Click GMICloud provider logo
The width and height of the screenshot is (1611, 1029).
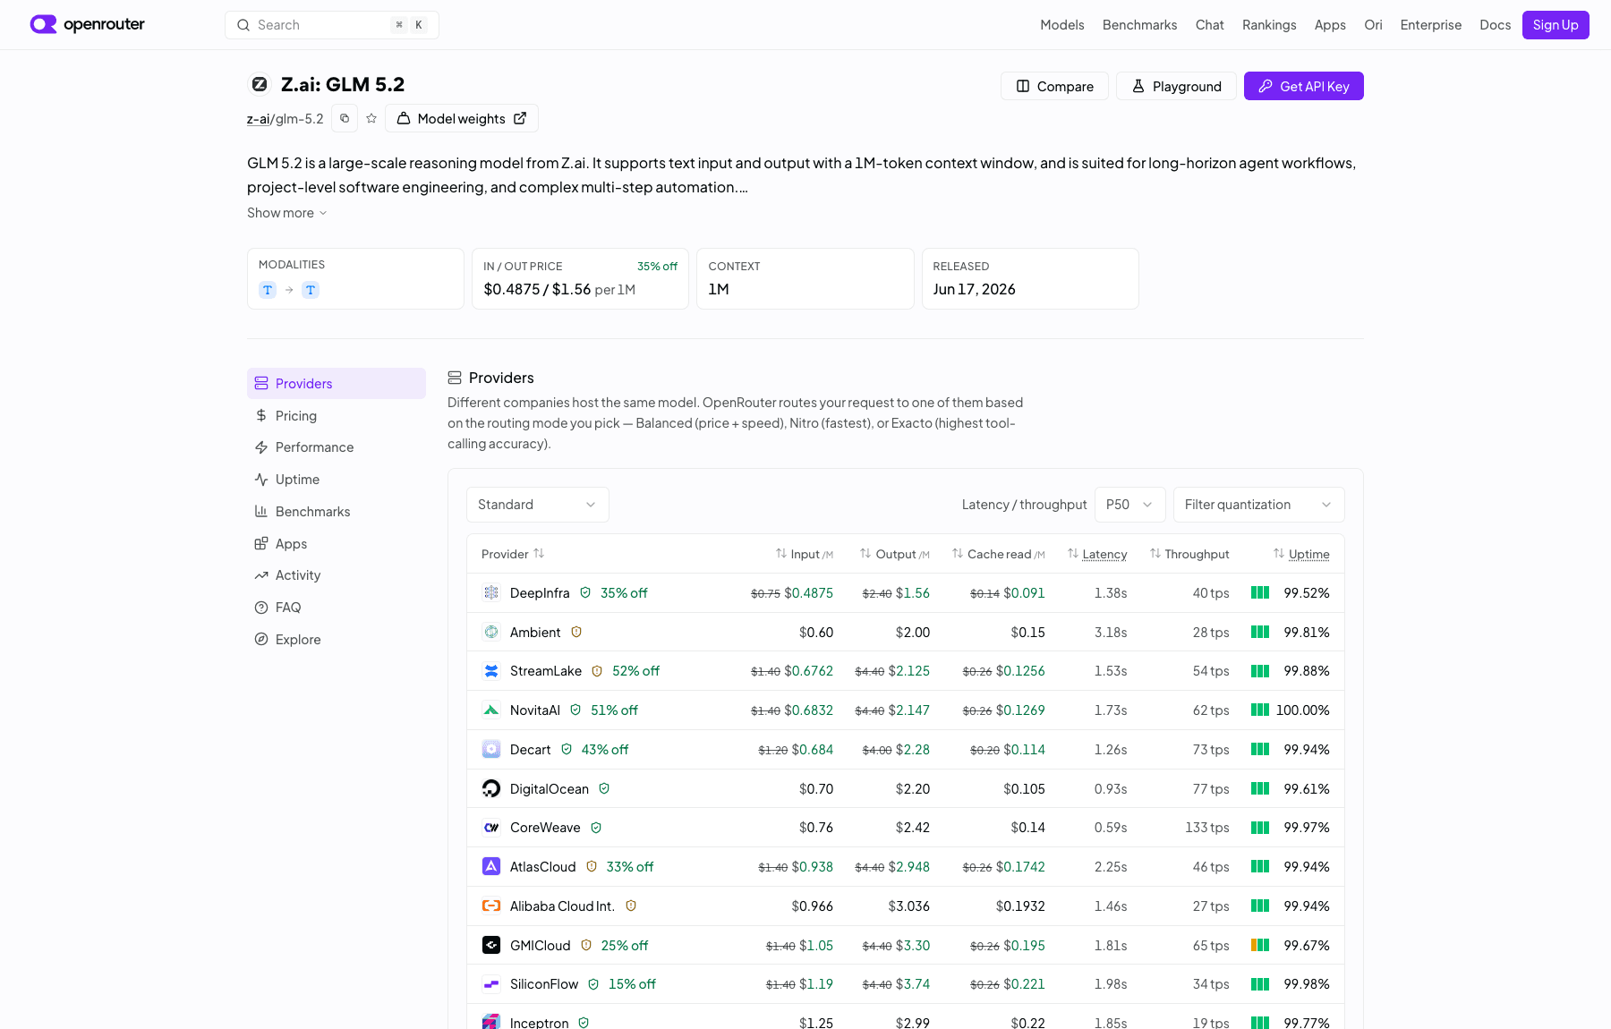point(491,945)
